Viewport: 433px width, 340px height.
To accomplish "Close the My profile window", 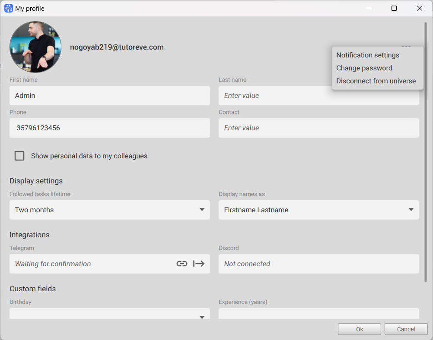I will click(420, 8).
